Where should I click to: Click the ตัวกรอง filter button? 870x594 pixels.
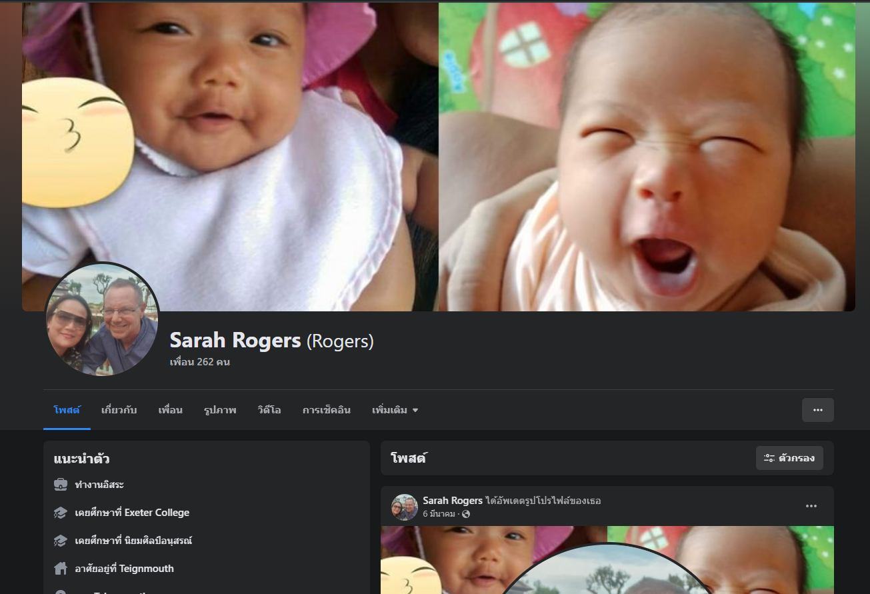[789, 458]
